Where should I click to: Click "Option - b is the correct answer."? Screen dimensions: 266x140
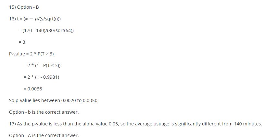[44, 112]
